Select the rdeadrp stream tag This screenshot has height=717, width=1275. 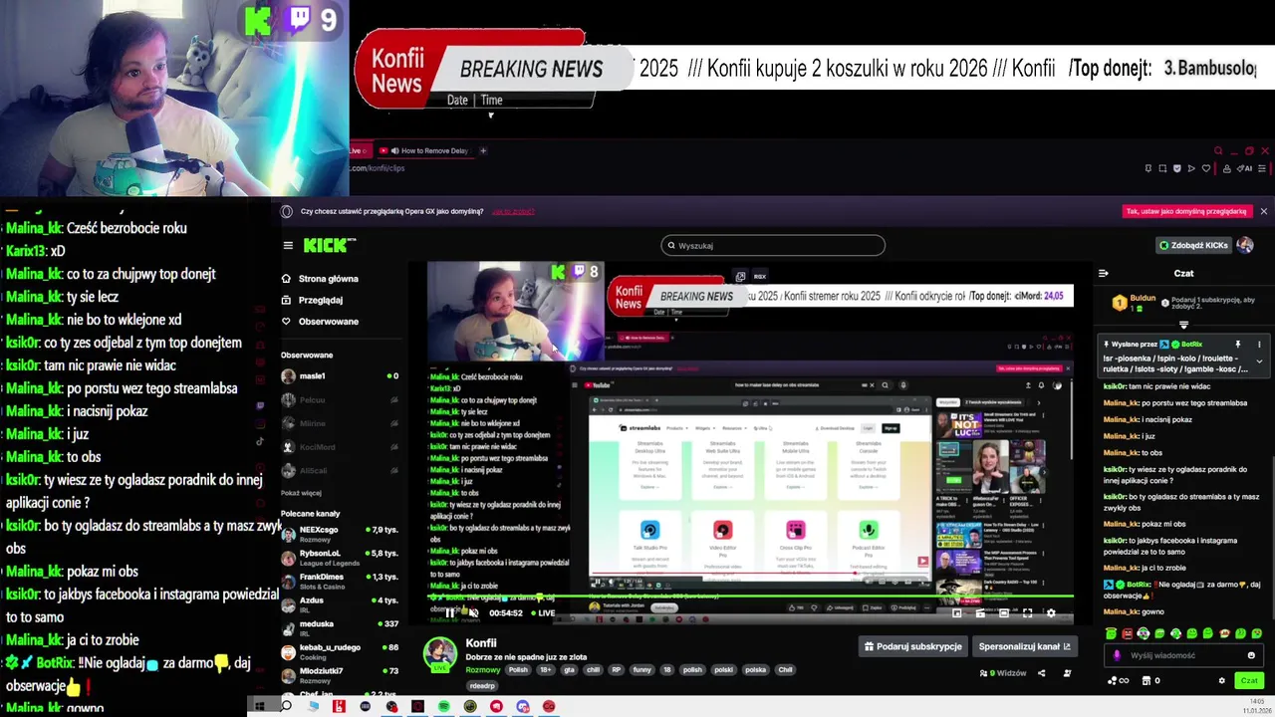tap(482, 686)
